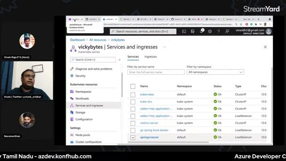Open the help question mark icon
This screenshot has height=161, width=286.
tap(219, 31)
